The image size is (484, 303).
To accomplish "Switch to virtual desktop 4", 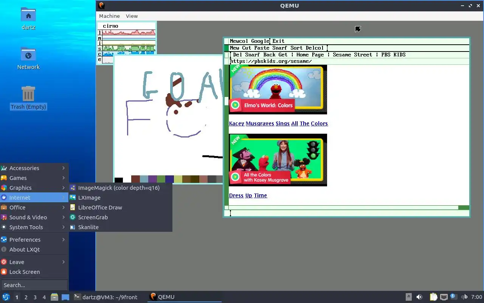I will [44, 297].
